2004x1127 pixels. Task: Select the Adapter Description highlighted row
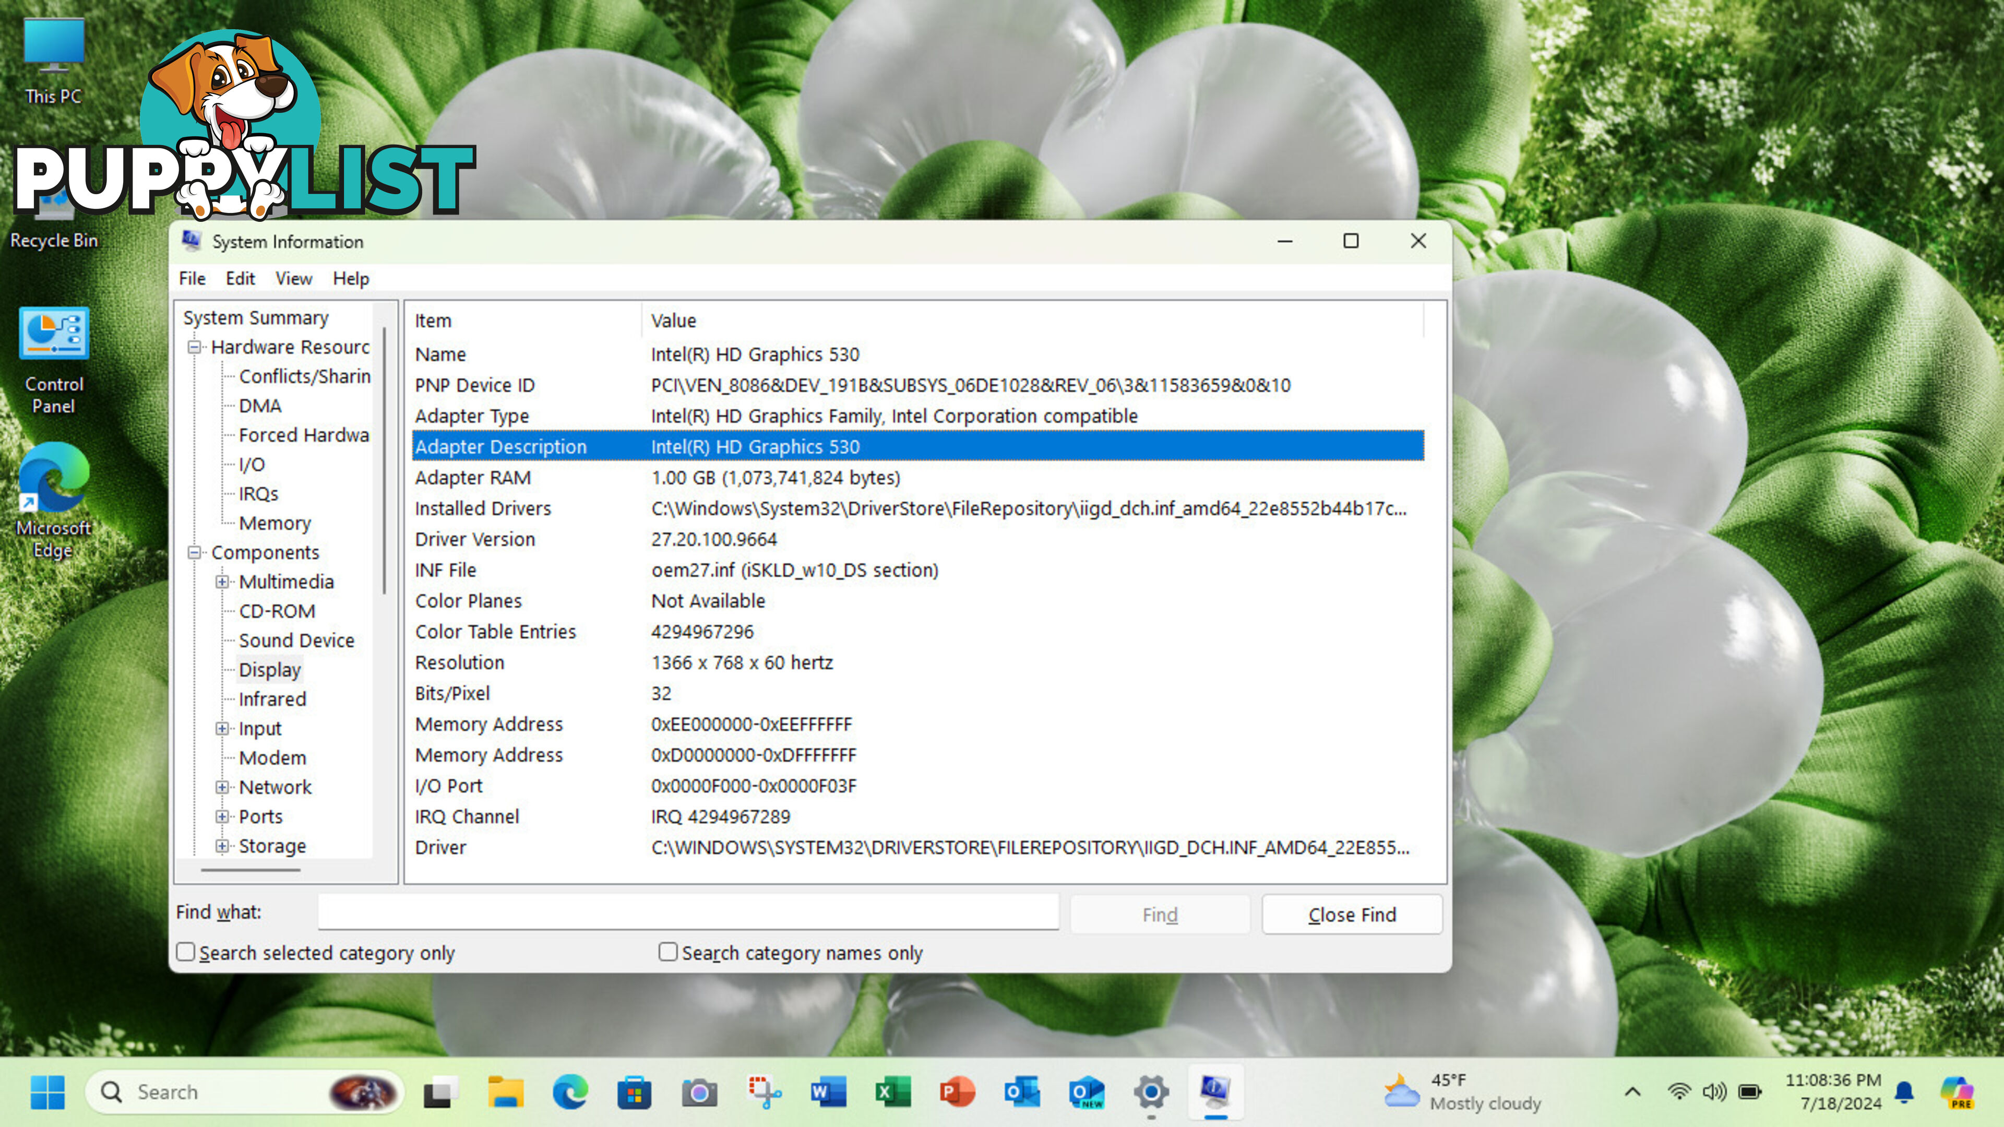coord(916,446)
